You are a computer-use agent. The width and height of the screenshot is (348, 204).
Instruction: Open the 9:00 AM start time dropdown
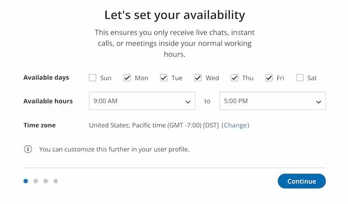click(142, 101)
